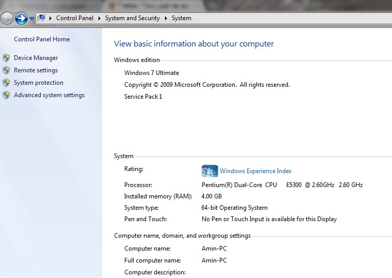Expand the arrow after System and Security

tap(166, 18)
